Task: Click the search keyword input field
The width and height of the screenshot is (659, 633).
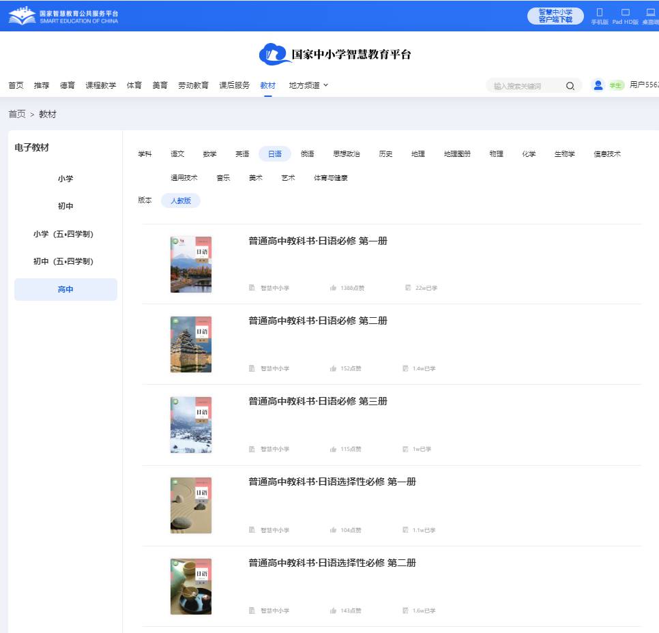Action: [525, 86]
